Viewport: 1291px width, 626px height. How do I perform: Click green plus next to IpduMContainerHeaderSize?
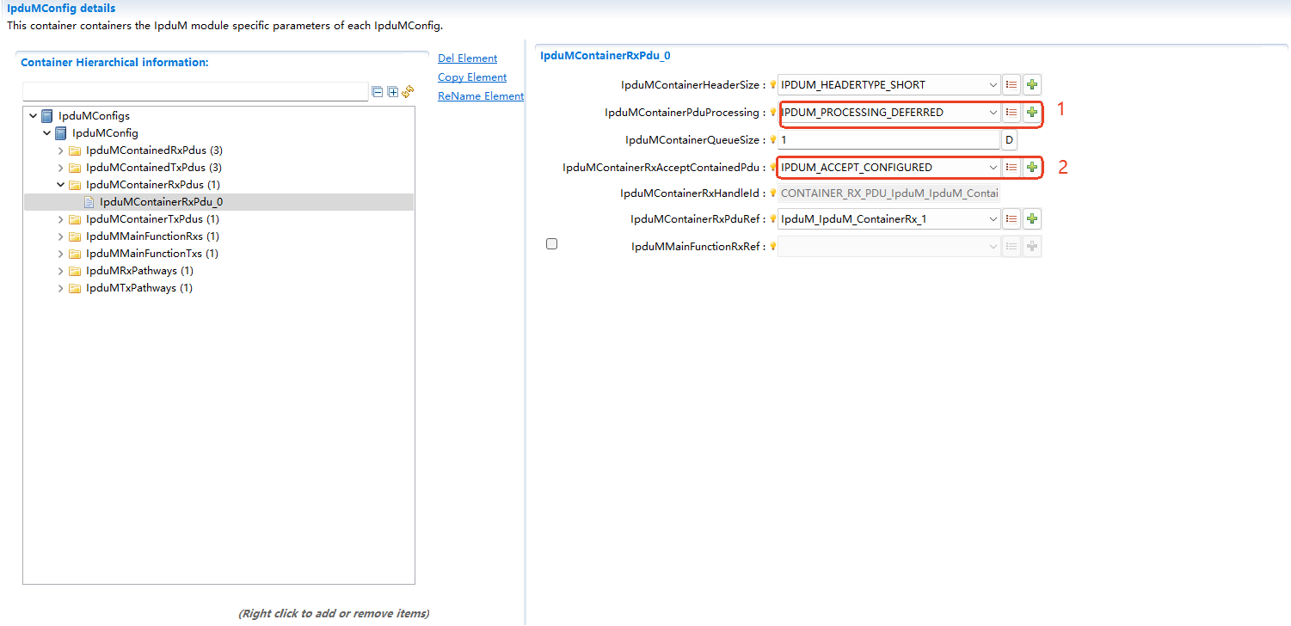[x=1032, y=85]
